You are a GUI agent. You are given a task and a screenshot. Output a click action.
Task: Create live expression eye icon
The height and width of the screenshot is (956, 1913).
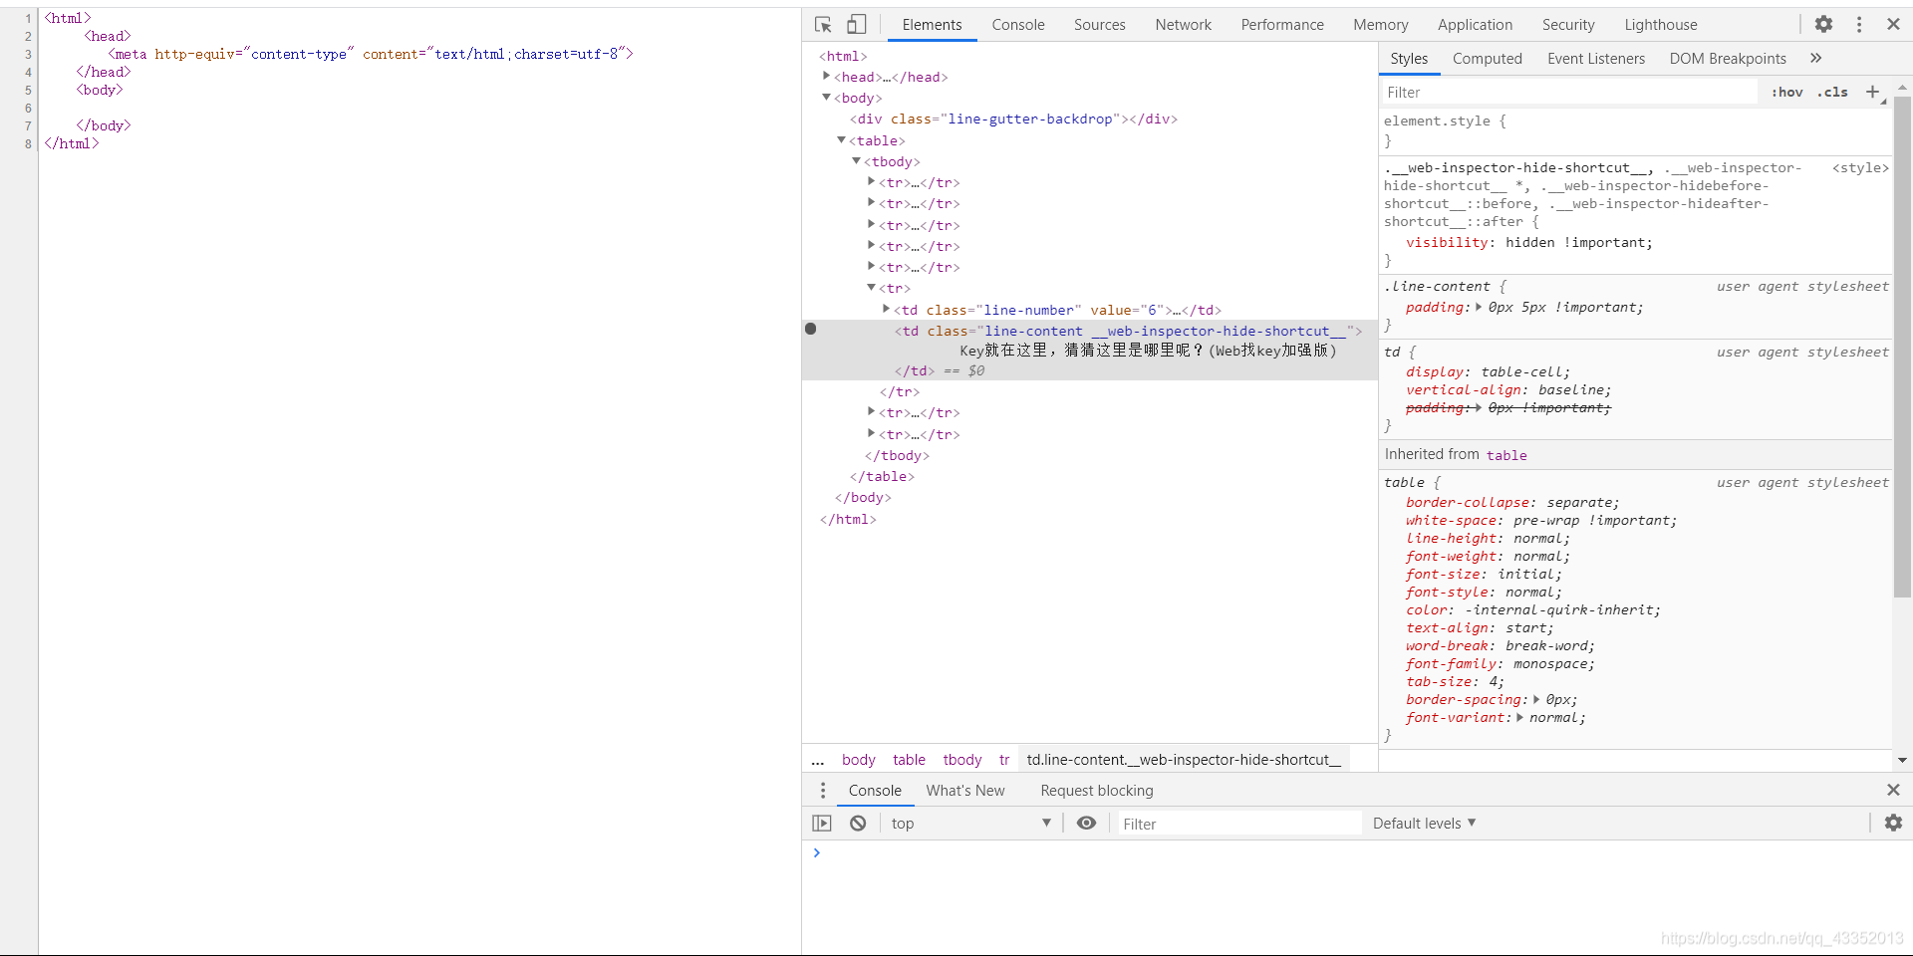[1087, 823]
